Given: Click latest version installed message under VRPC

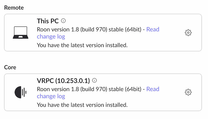Looking at the screenshot, I should pyautogui.click(x=82, y=105).
